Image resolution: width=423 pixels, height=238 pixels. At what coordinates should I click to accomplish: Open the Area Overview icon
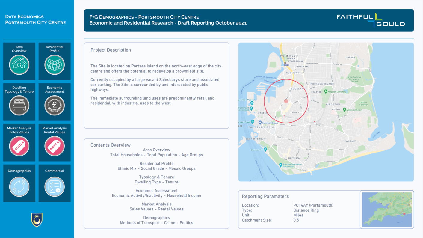[x=19, y=64]
